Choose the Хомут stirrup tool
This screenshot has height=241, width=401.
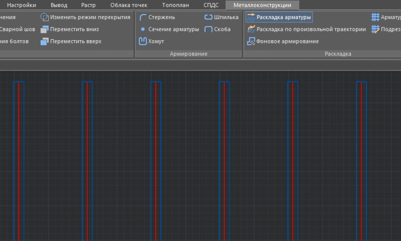coord(151,42)
